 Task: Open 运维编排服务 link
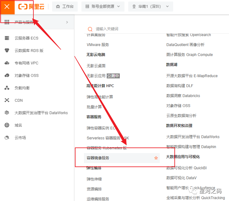(98, 199)
